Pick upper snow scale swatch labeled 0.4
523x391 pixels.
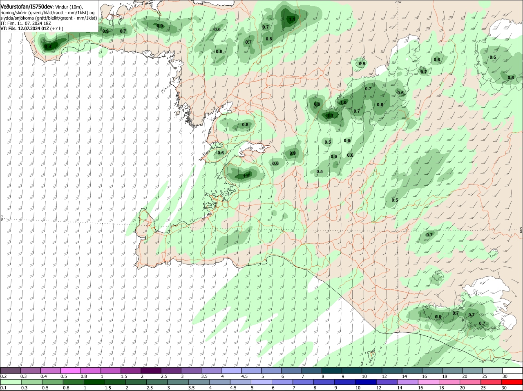[50, 370]
